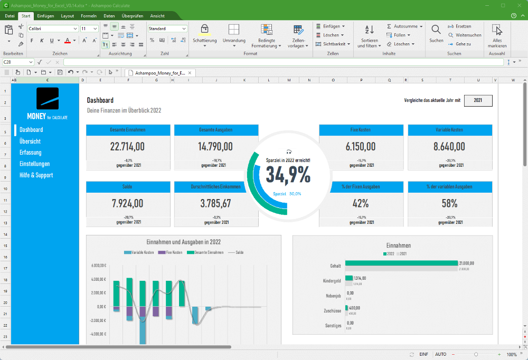Open the Calibri font name dropdown
The height and width of the screenshot is (360, 528).
point(76,29)
